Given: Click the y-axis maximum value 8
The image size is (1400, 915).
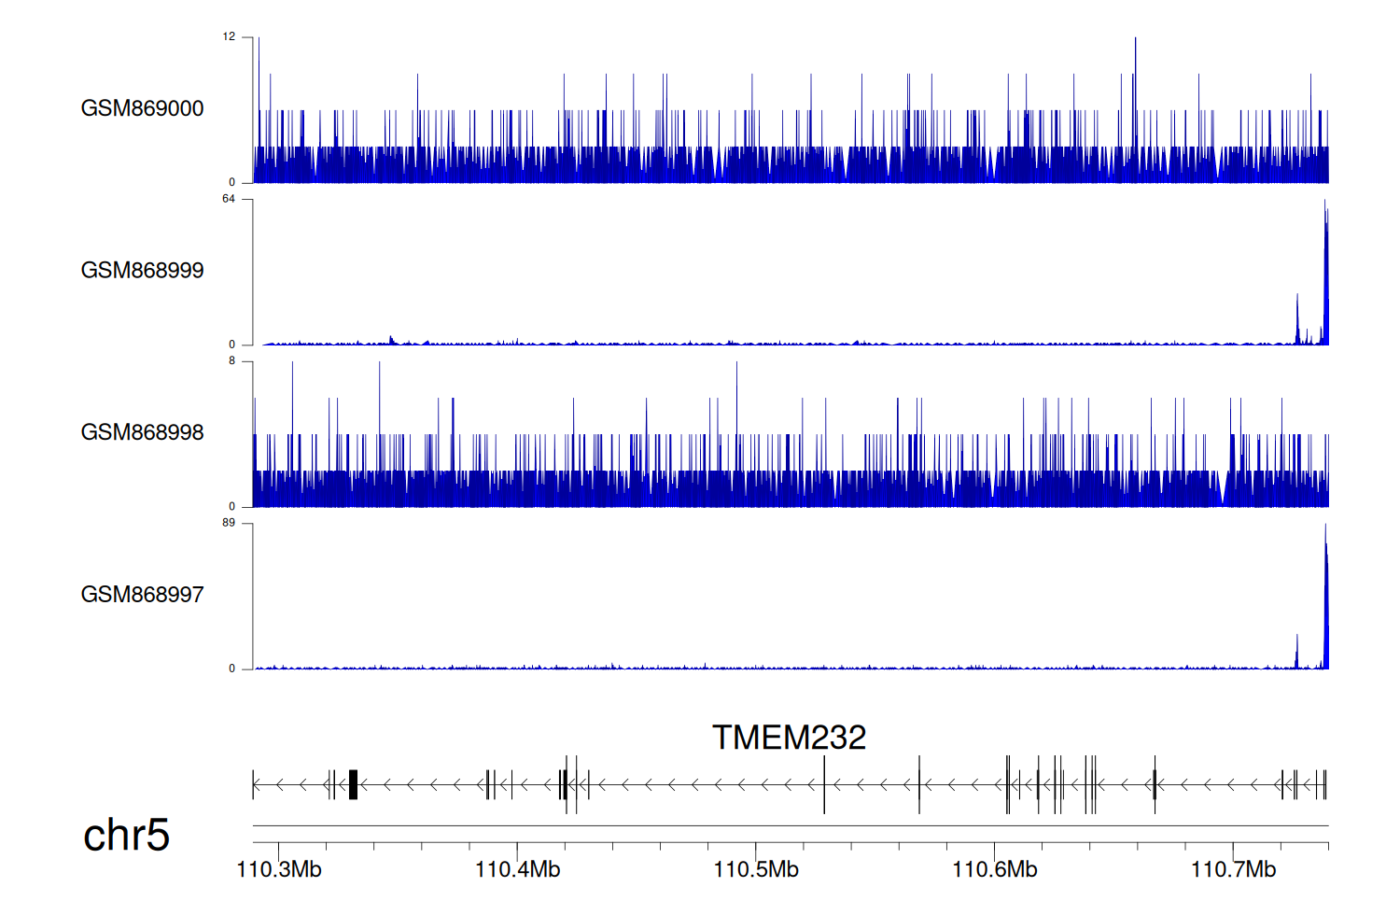Looking at the screenshot, I should point(231,361).
